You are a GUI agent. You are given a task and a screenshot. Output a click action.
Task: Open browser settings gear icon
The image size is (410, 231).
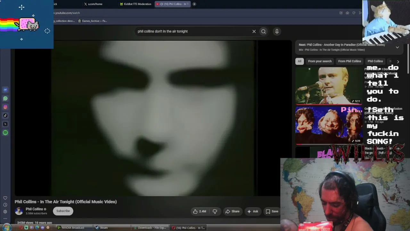click(5, 212)
